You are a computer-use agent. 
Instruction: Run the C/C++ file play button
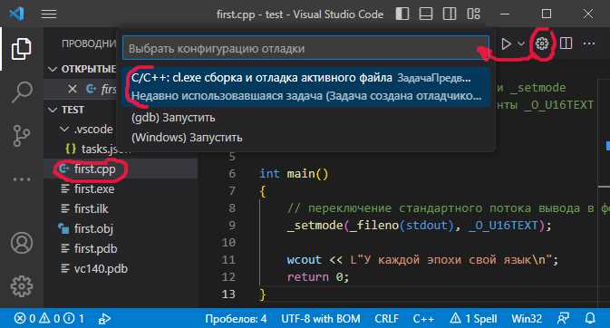click(x=506, y=43)
